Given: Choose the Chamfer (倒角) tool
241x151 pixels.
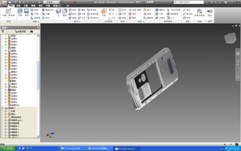Looking at the screenshot, I should tap(72, 10).
